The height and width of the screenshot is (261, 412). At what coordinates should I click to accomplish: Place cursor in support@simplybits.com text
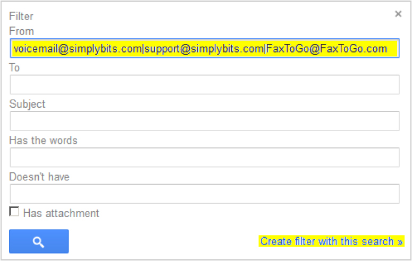coord(204,49)
